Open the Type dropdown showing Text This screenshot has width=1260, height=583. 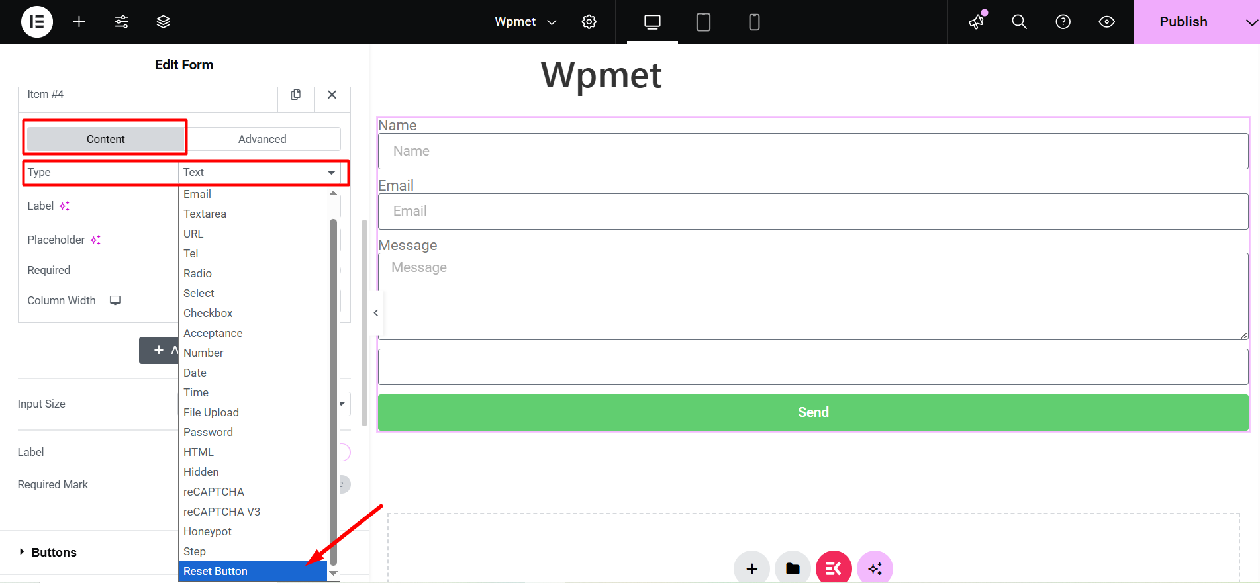[x=260, y=172]
